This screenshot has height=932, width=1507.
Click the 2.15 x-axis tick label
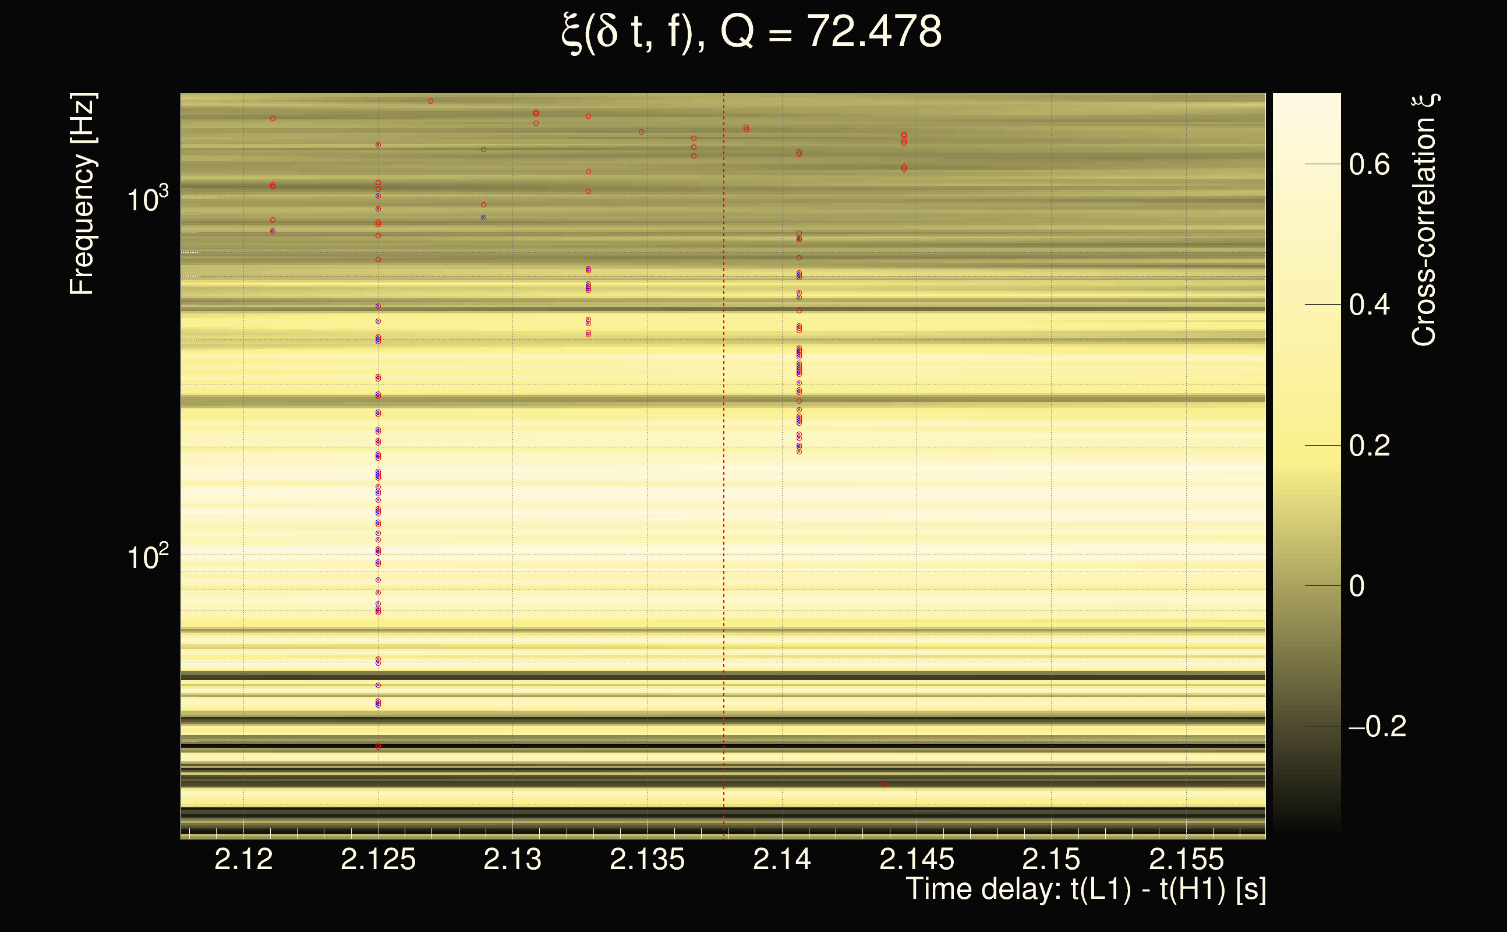1051,859
